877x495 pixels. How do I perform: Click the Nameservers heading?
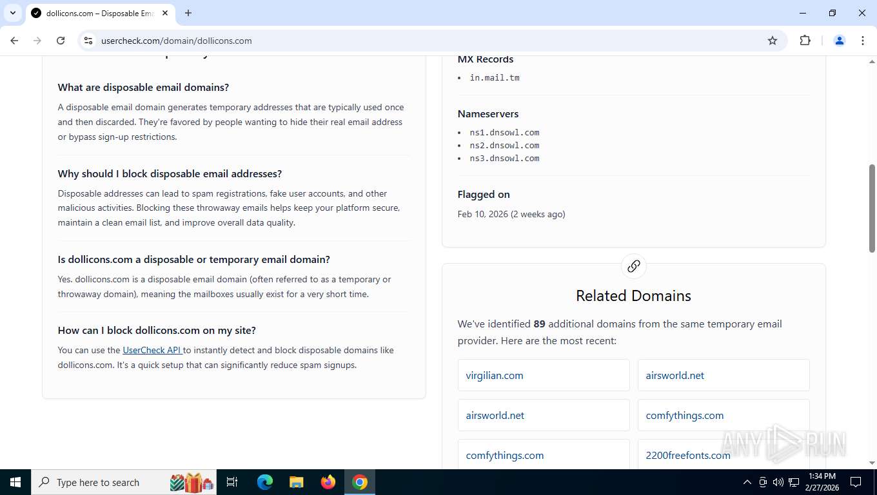pyautogui.click(x=488, y=113)
